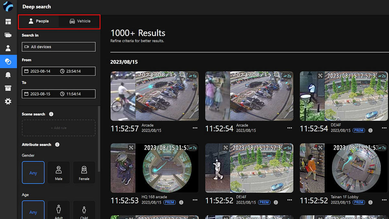Click the Scene search info icon
The width and height of the screenshot is (389, 219).
point(51,114)
